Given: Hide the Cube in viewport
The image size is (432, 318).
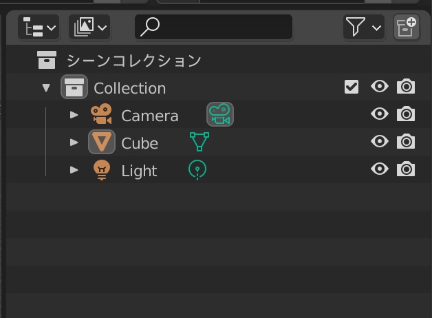Looking at the screenshot, I should tap(379, 142).
